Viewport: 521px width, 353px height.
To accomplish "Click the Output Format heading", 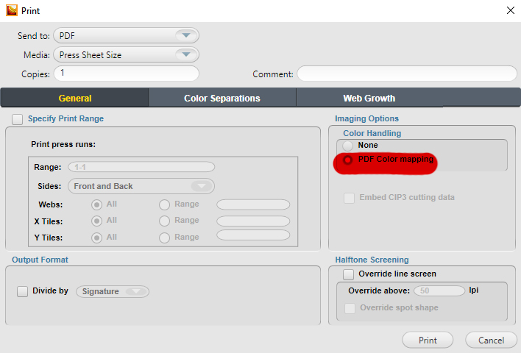I will point(40,260).
